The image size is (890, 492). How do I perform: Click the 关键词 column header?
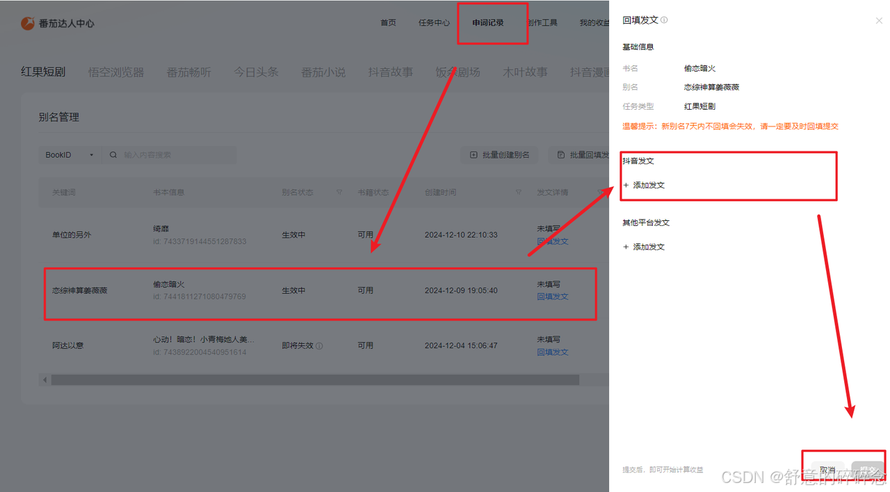tap(64, 192)
